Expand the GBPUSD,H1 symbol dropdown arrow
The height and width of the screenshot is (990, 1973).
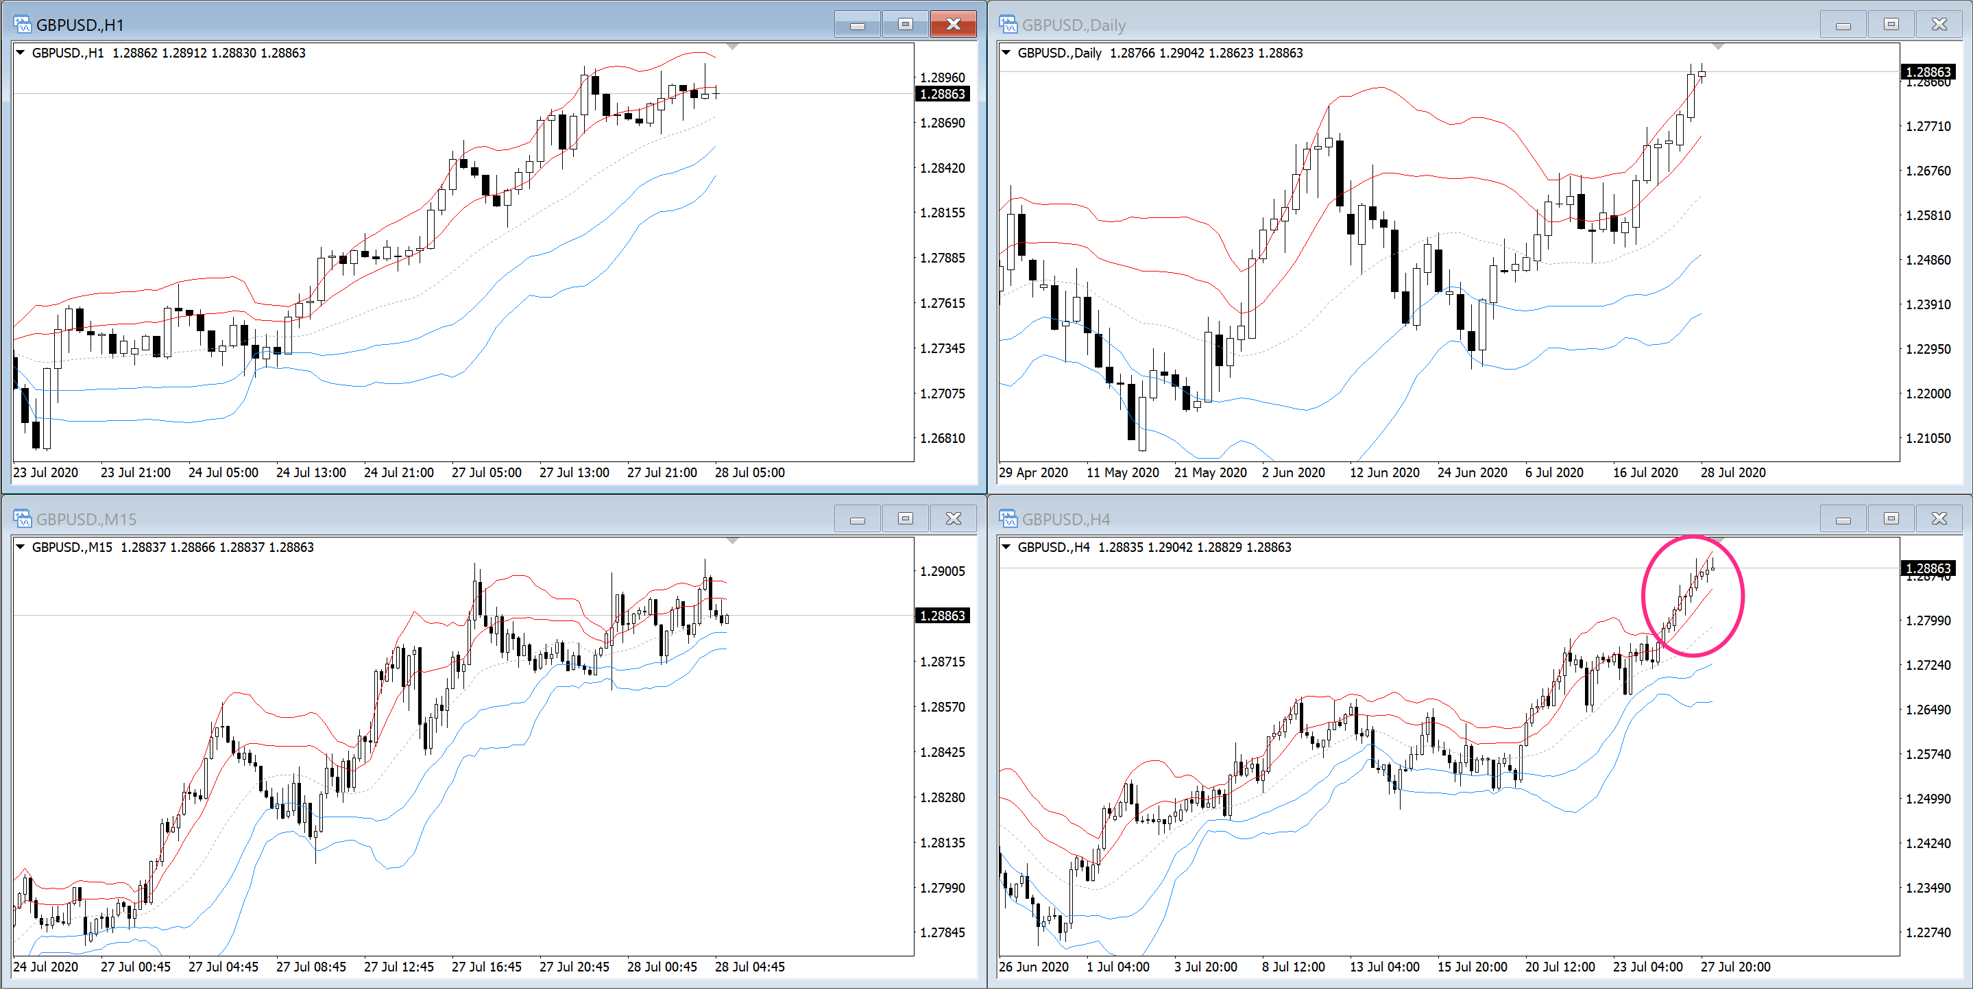pyautogui.click(x=21, y=53)
